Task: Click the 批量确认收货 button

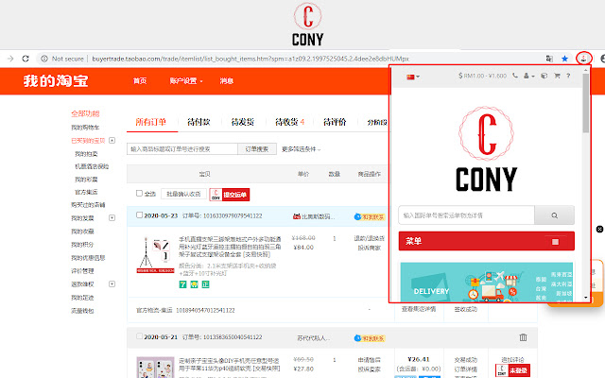Action: (x=183, y=194)
